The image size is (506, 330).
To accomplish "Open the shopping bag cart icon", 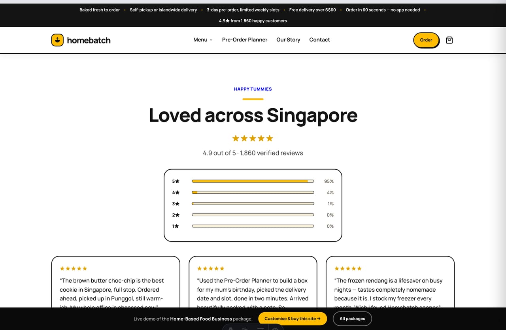I will point(449,40).
